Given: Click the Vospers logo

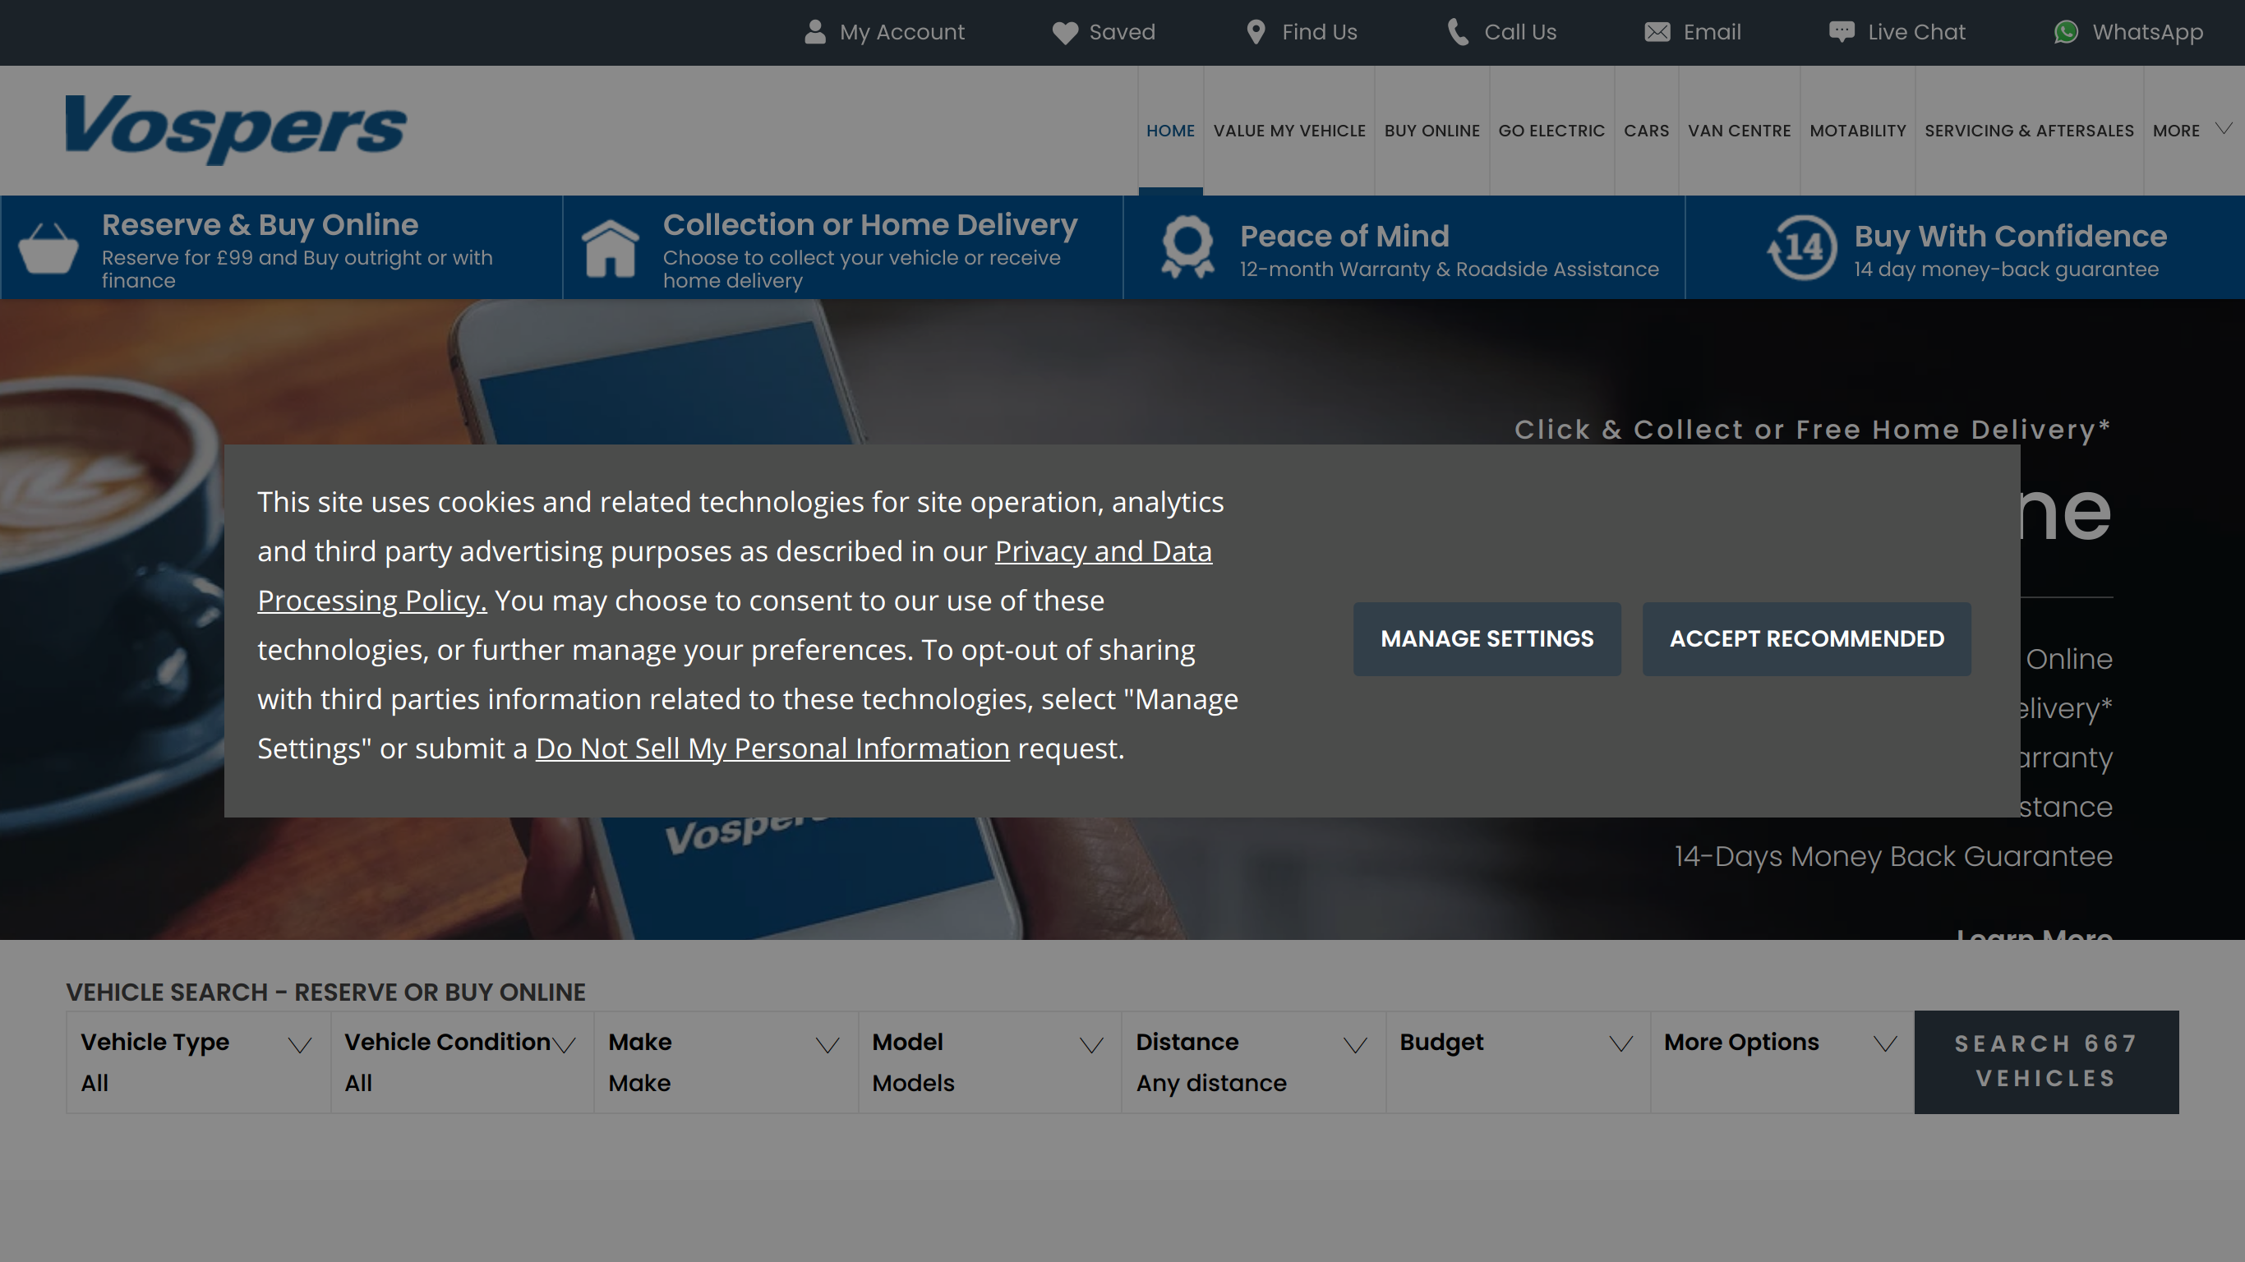Looking at the screenshot, I should (x=235, y=129).
